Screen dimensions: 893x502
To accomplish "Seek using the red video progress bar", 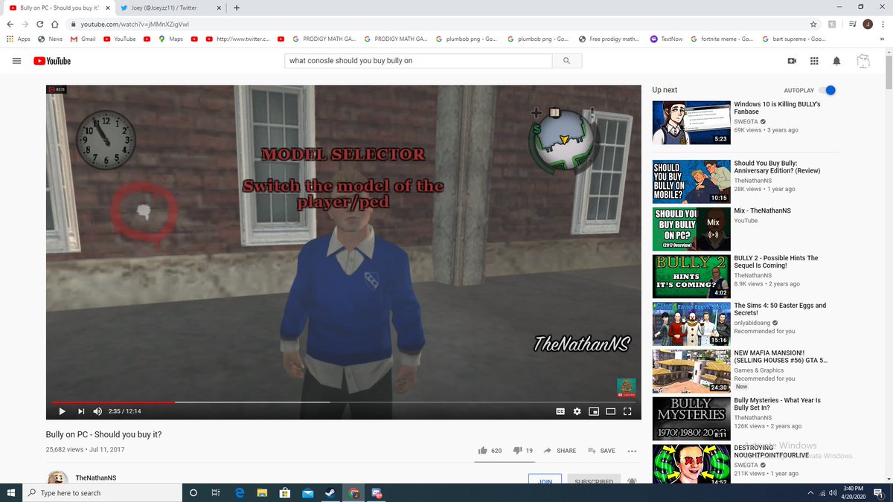I will [x=113, y=402].
